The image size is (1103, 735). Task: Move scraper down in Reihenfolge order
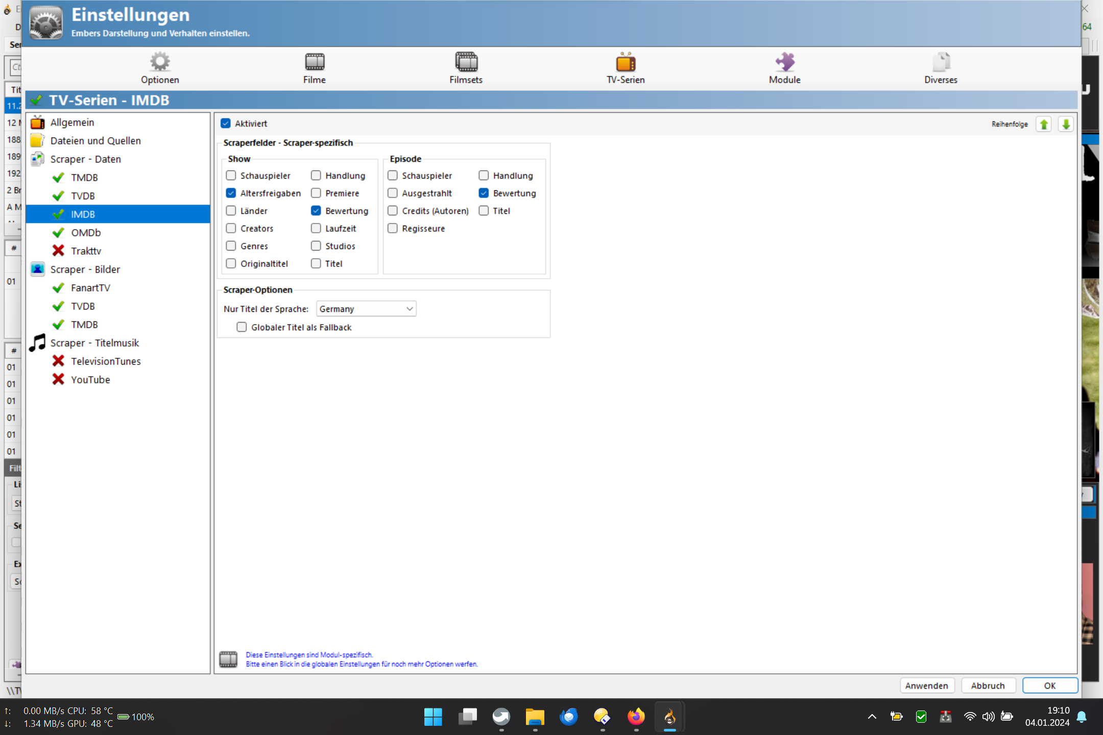point(1066,124)
